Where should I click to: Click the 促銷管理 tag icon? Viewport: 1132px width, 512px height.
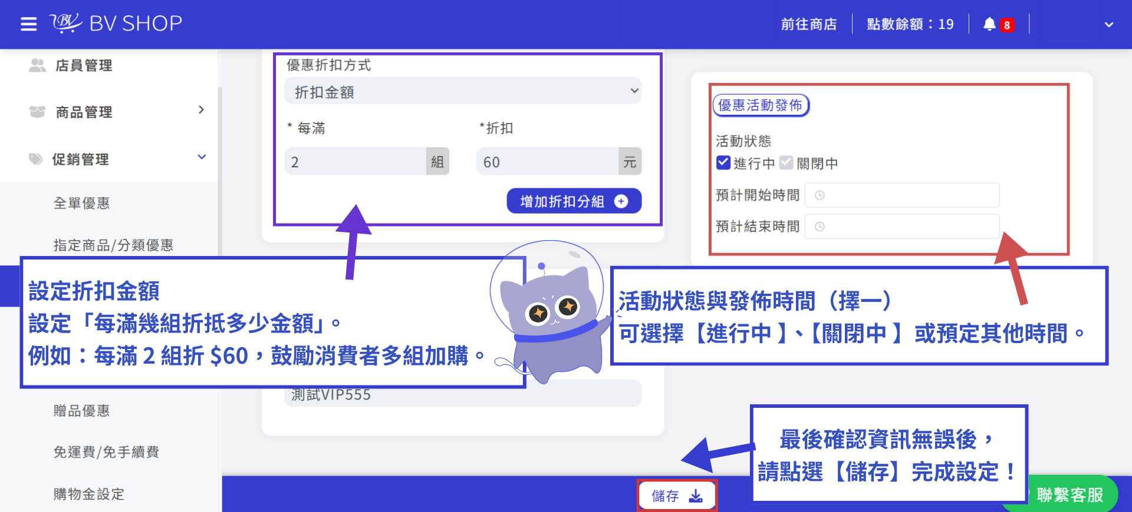click(36, 159)
